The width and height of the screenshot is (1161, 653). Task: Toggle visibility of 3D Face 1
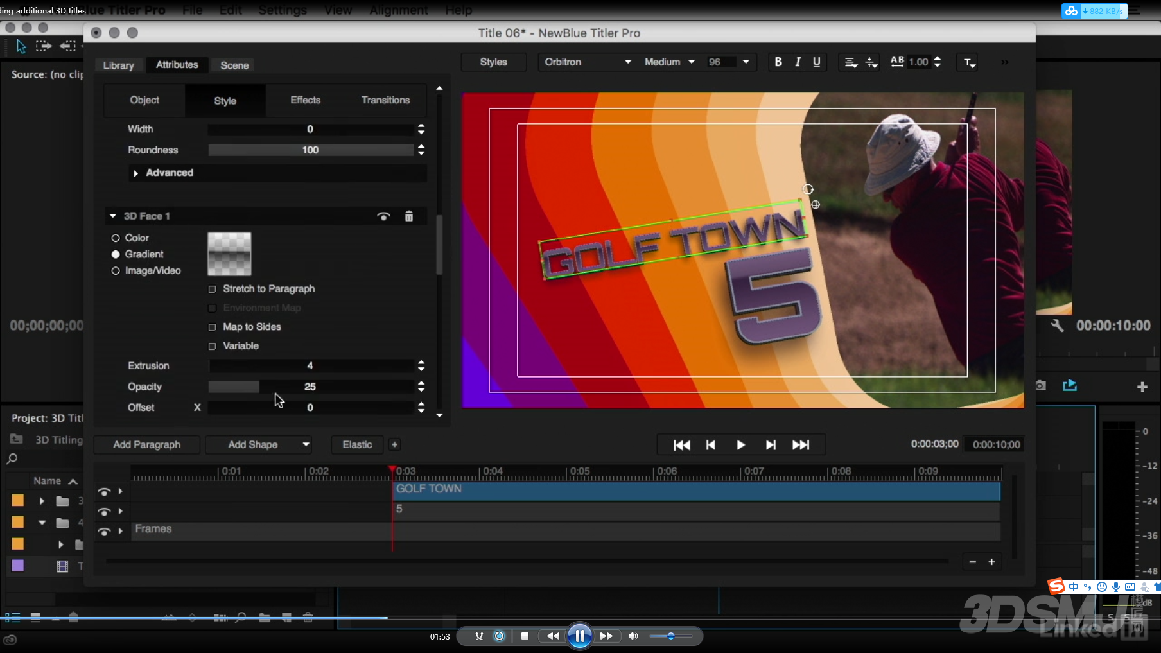[383, 216]
